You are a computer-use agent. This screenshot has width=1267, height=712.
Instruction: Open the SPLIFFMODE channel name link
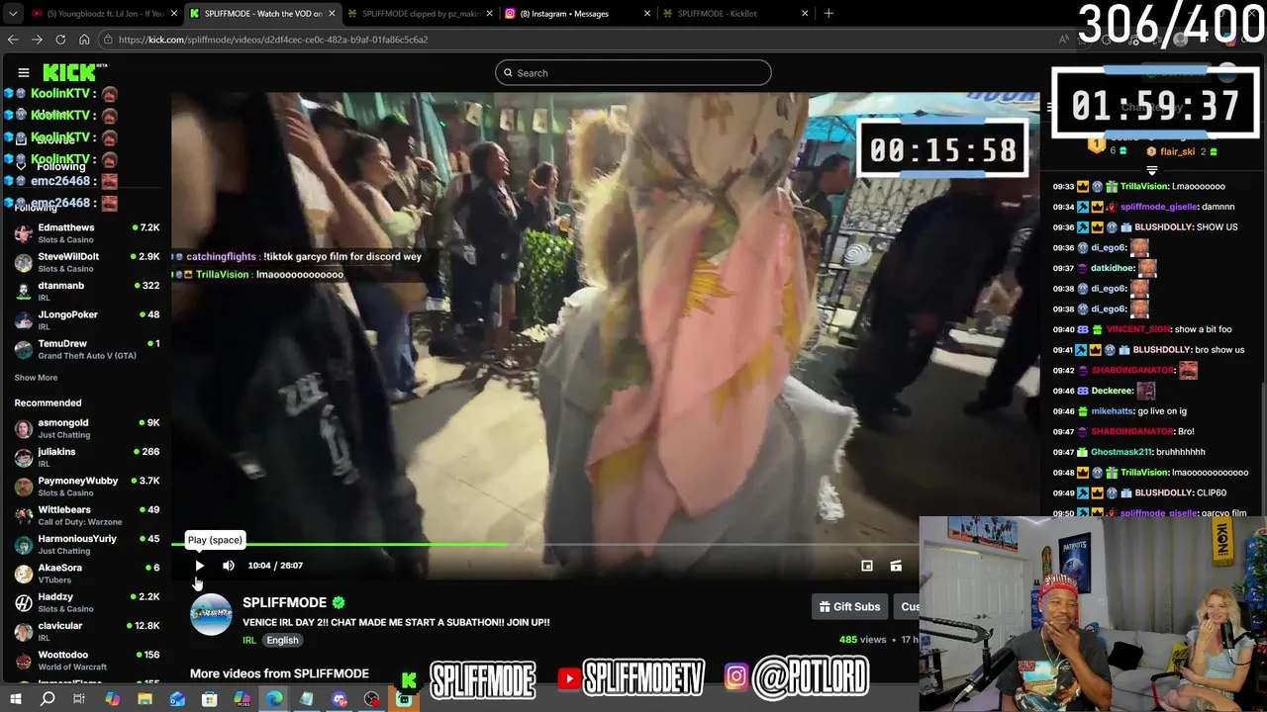tap(284, 602)
